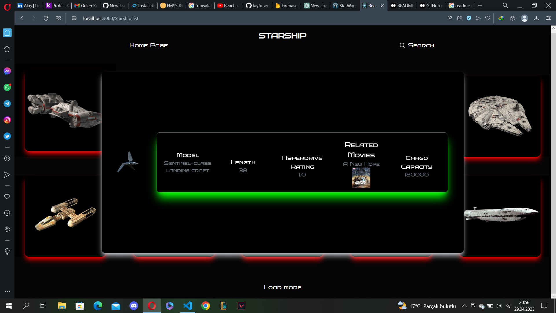Open the extensions cube icon
The height and width of the screenshot is (313, 556).
[513, 18]
